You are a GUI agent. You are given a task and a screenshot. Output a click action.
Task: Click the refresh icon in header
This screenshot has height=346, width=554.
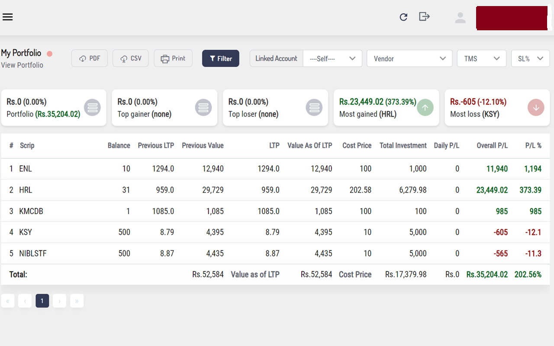pyautogui.click(x=403, y=17)
